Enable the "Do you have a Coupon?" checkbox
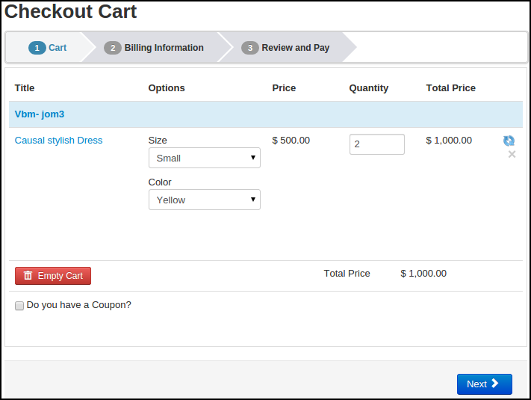Screen dimensions: 531x400 click(x=19, y=305)
